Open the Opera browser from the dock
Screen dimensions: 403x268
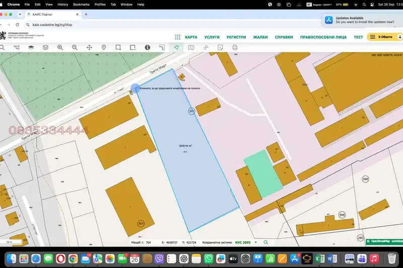(x=60, y=259)
